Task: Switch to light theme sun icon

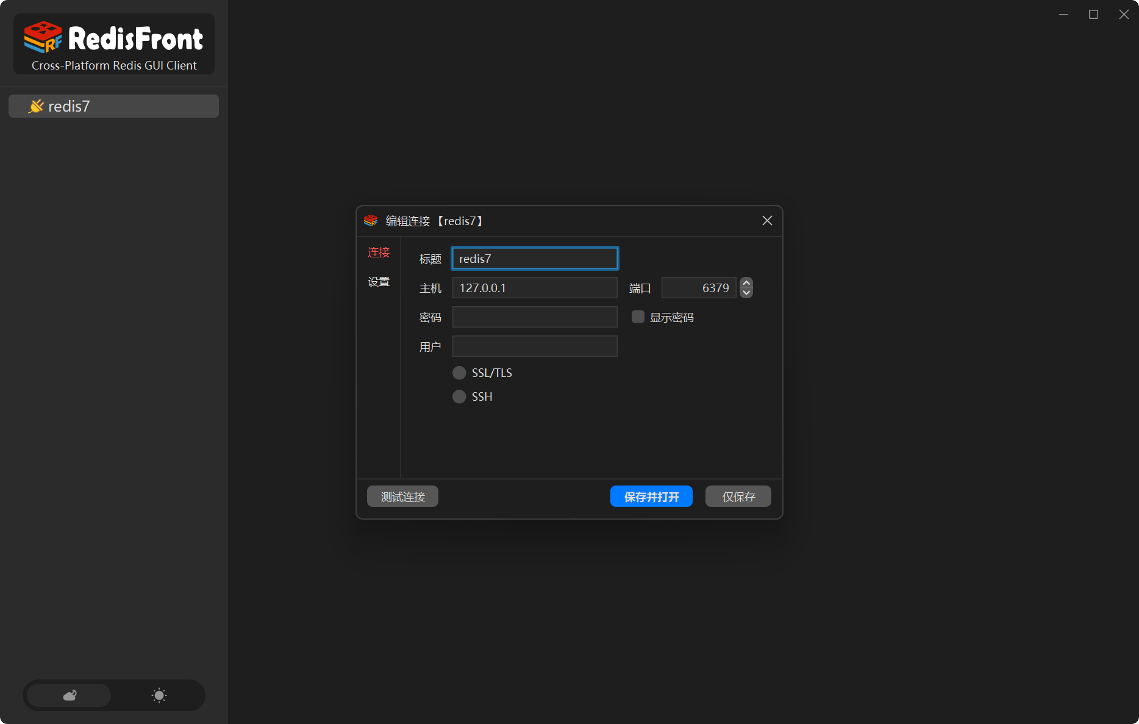Action: (159, 695)
